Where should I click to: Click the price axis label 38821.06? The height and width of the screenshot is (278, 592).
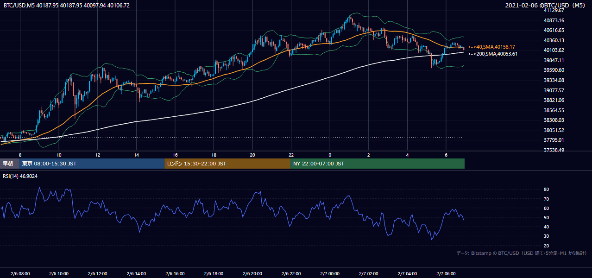click(x=554, y=100)
